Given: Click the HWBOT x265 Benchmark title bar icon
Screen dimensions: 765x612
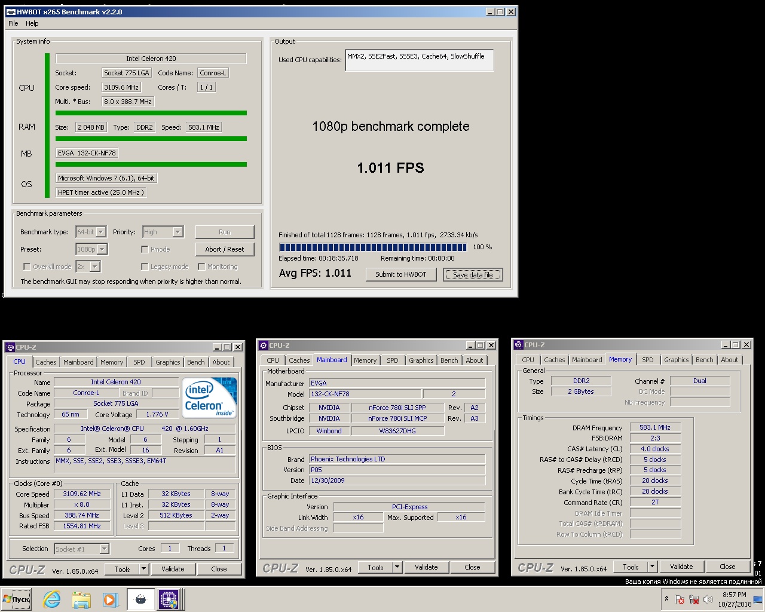Looking at the screenshot, I should (11, 11).
